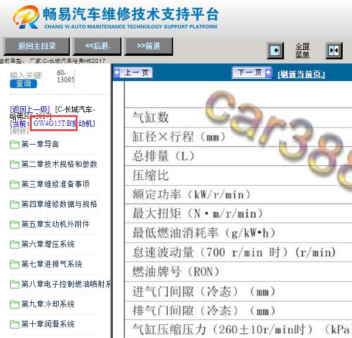Image resolution: width=352 pixels, height=338 pixels.
Task: Open folder icon for 第二章技术规格和参数
Action: 15,165
